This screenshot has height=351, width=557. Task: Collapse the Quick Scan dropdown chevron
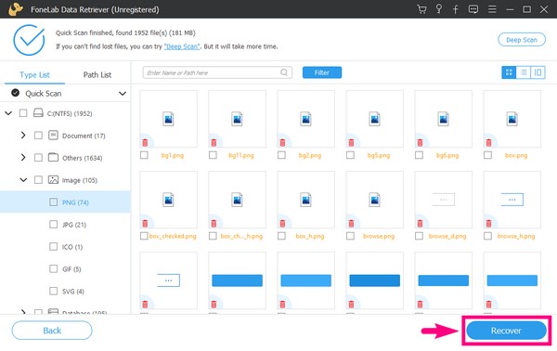coord(123,94)
